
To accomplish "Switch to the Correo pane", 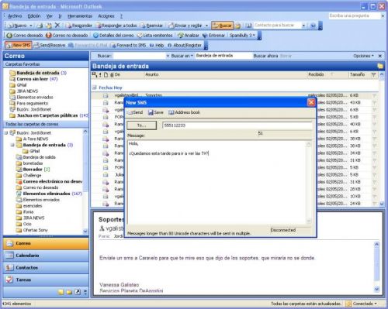I will click(x=46, y=243).
